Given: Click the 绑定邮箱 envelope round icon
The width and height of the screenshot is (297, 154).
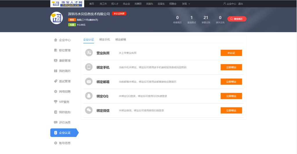Looking at the screenshot, I should tap(89, 81).
